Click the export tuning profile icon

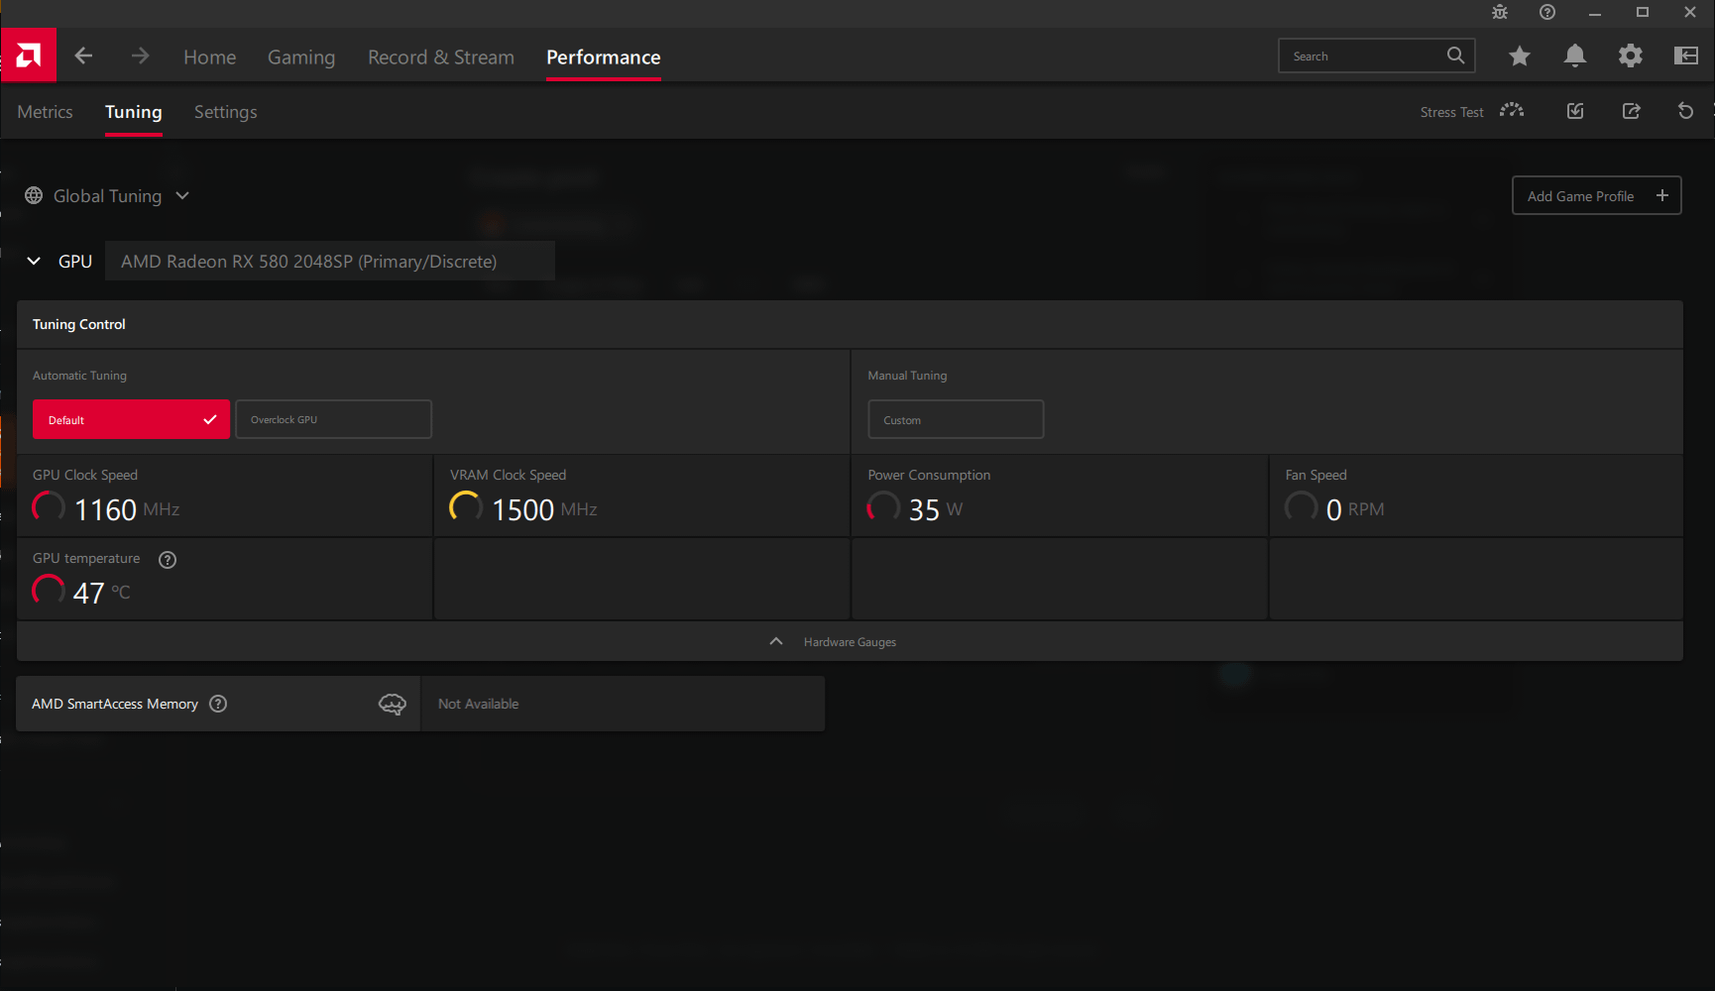[1631, 111]
